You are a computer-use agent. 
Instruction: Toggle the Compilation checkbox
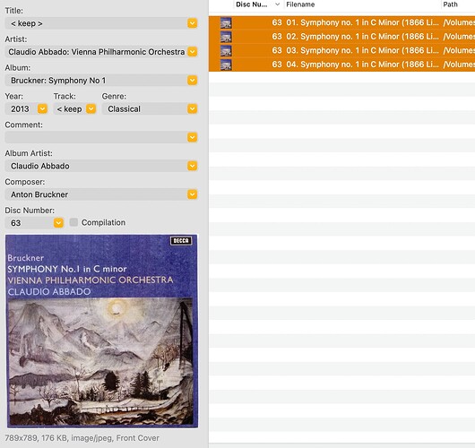pos(73,222)
